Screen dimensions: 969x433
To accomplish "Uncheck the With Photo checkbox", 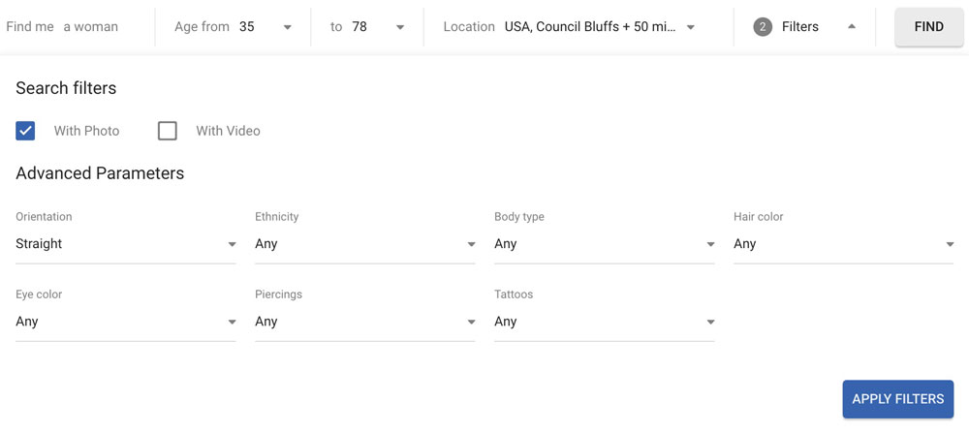I will click(x=25, y=131).
